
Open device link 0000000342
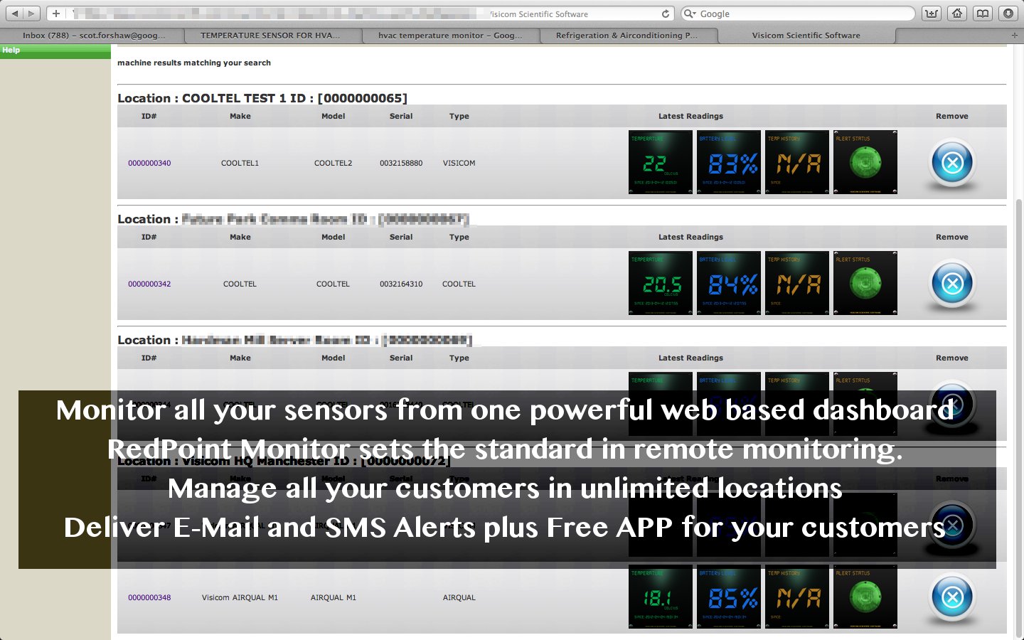coord(149,284)
